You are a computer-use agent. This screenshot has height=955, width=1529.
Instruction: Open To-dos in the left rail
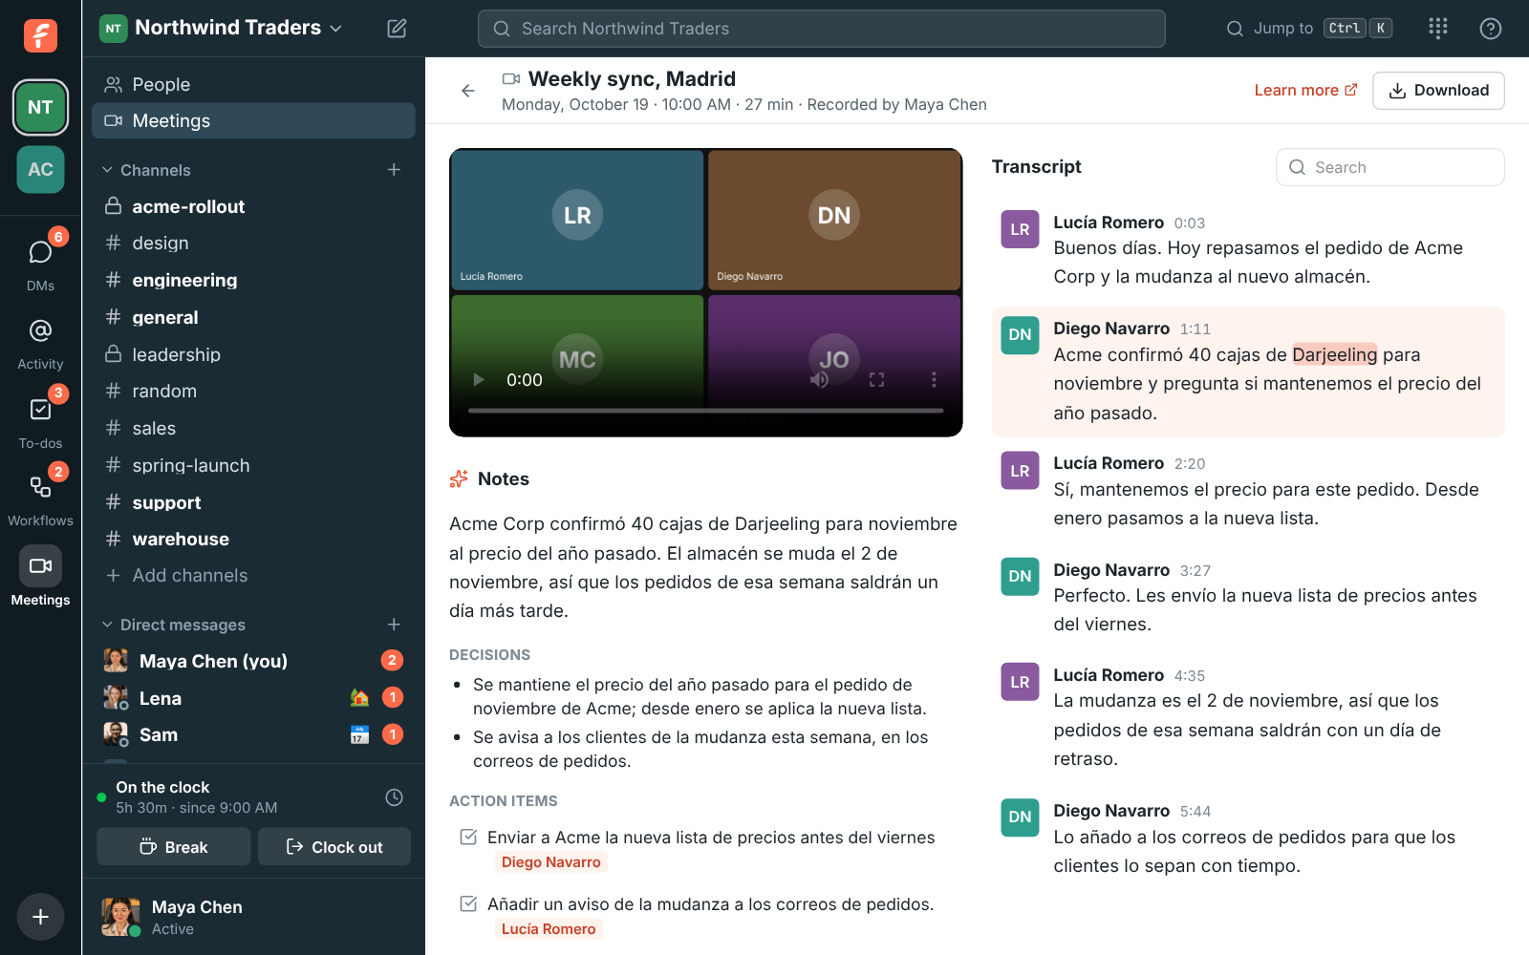click(x=40, y=420)
